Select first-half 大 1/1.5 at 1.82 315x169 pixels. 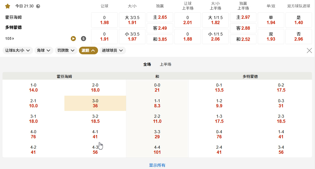pyautogui.click(x=215, y=20)
